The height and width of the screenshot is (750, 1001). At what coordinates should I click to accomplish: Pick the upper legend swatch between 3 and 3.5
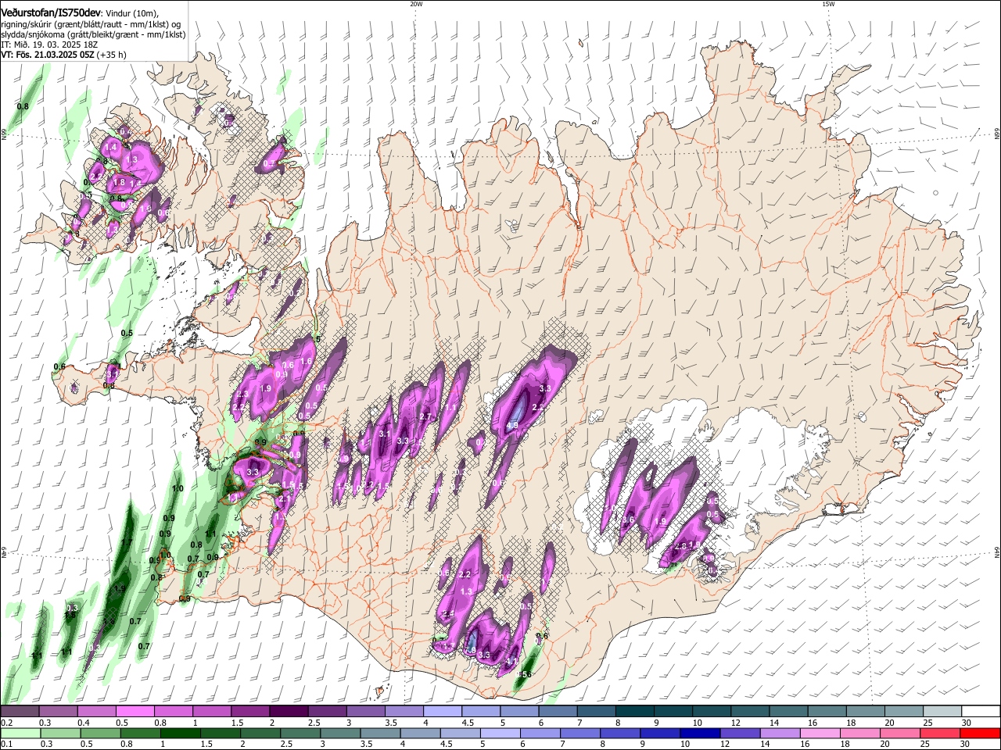click(366, 712)
